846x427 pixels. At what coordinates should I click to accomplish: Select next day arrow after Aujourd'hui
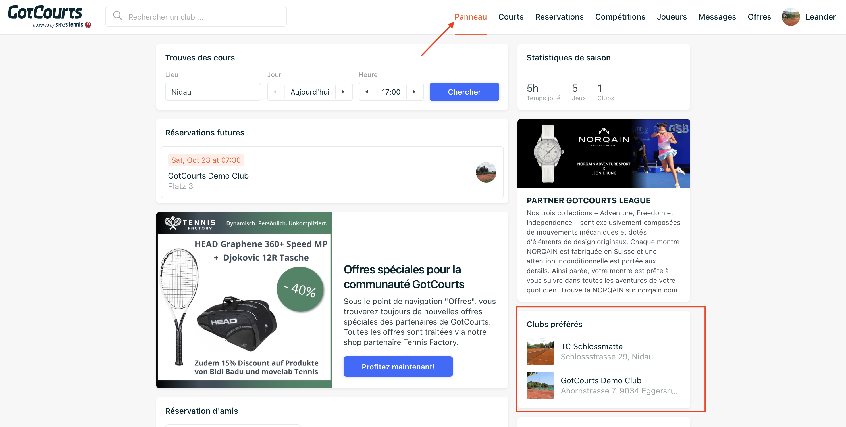coord(343,92)
